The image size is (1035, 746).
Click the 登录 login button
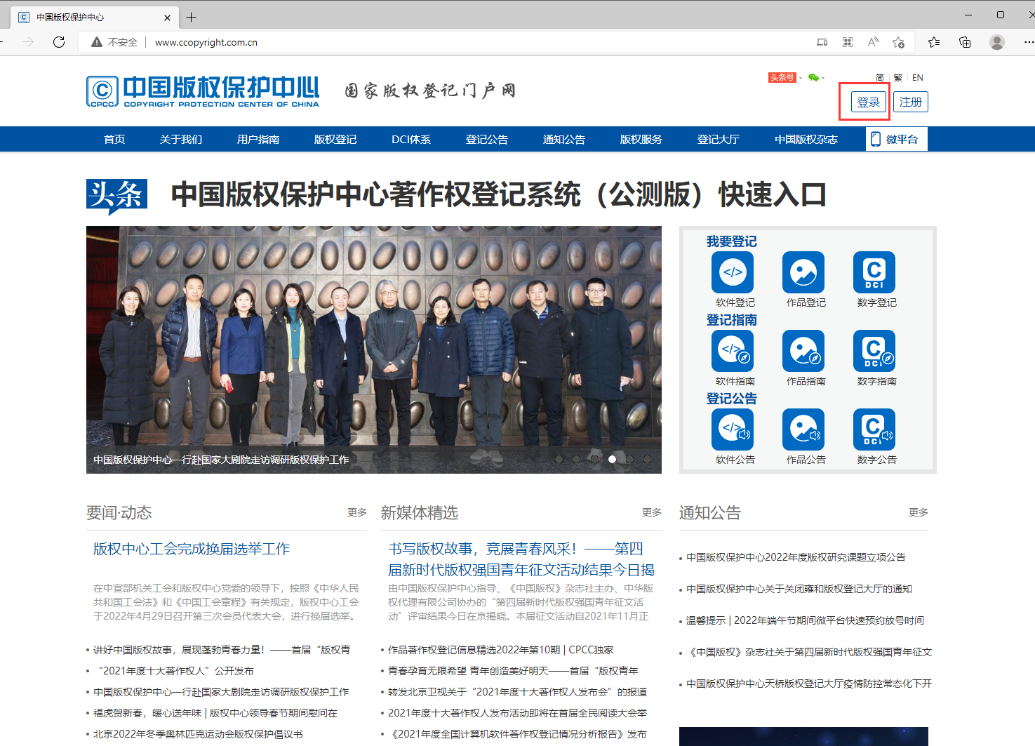pos(868,102)
